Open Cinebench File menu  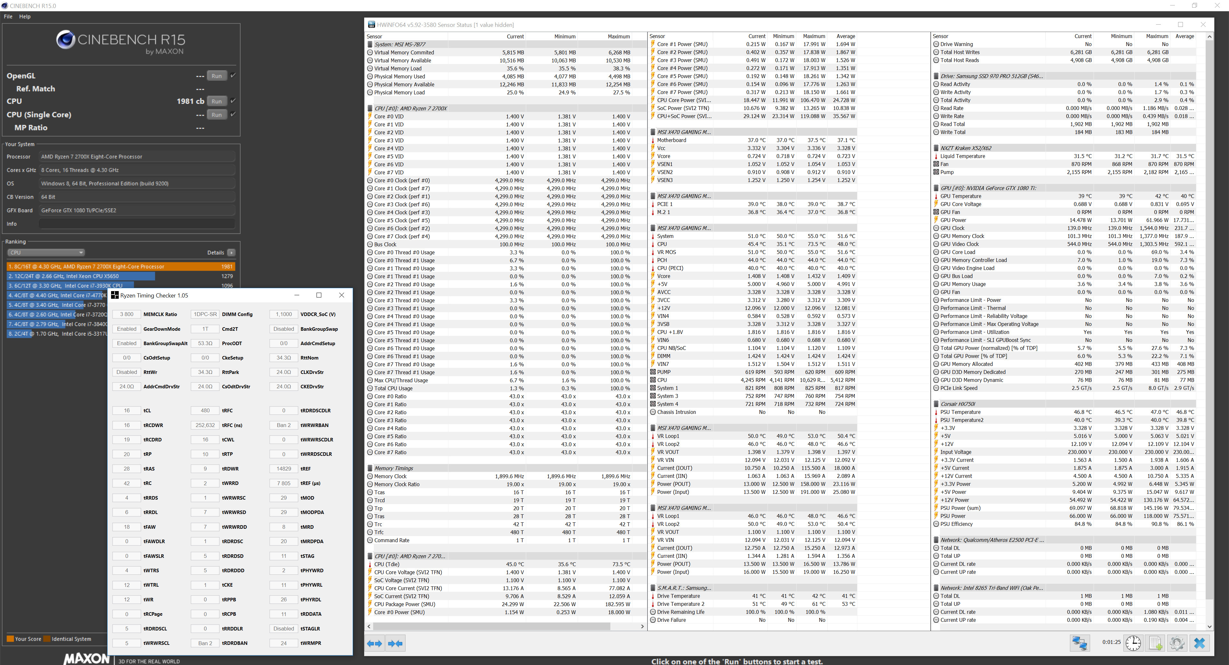[8, 16]
